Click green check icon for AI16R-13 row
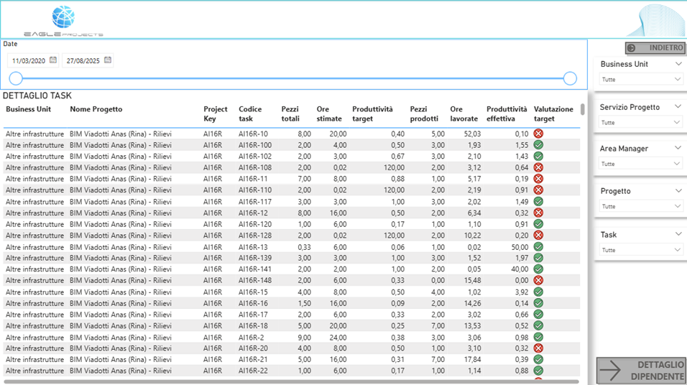Image resolution: width=687 pixels, height=385 pixels. coord(538,246)
